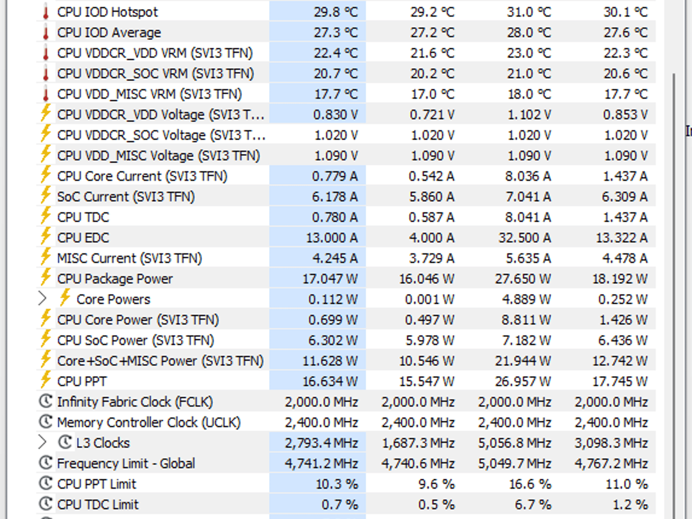
Task: Click the 17.047 W CPU Package Power value
Action: [330, 279]
